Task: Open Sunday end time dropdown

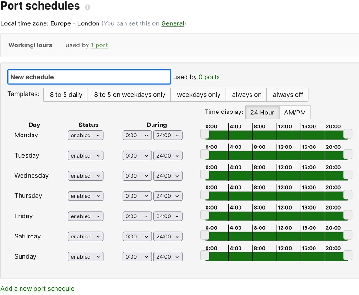Action: (x=168, y=257)
